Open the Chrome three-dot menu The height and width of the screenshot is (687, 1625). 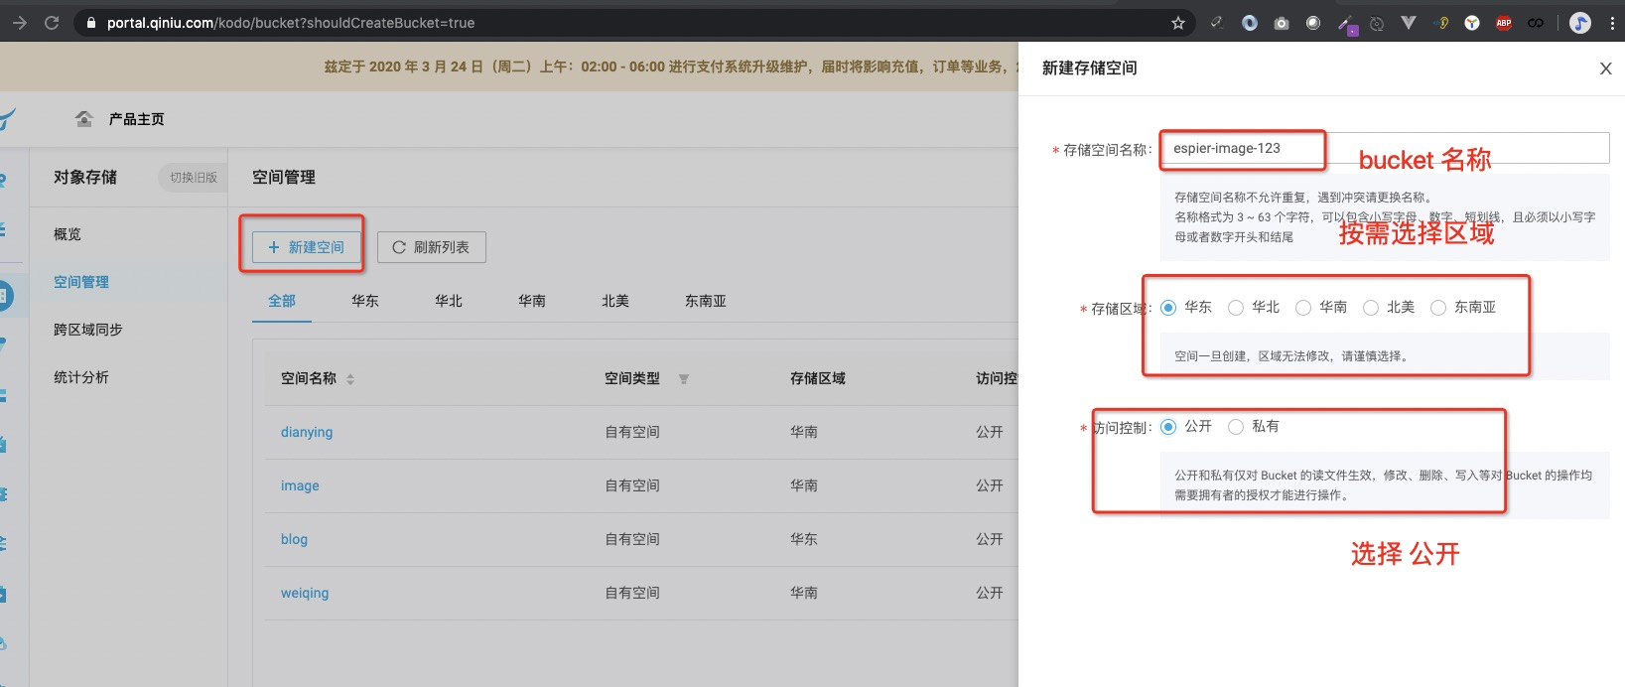[x=1612, y=23]
